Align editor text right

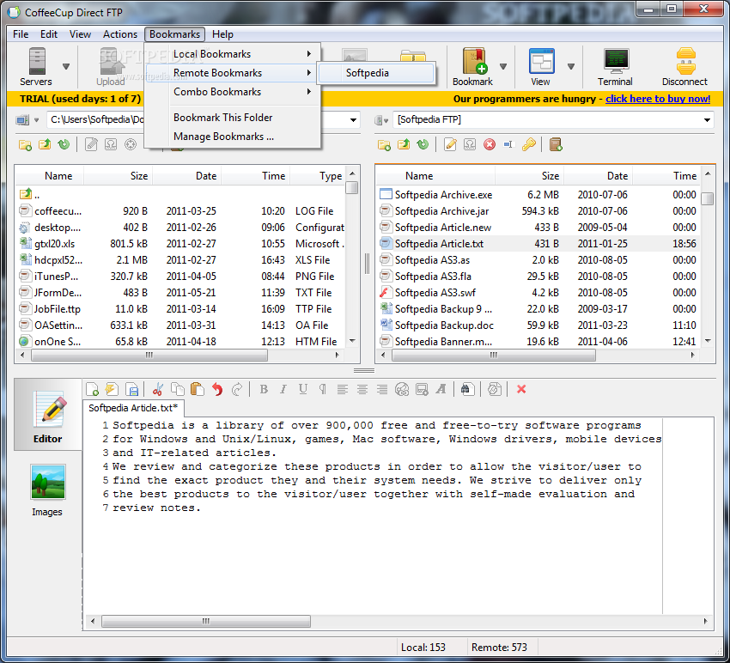(382, 389)
